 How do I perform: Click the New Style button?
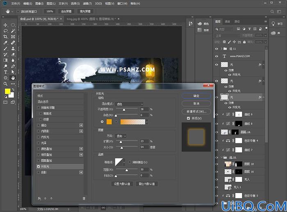coord(196,111)
